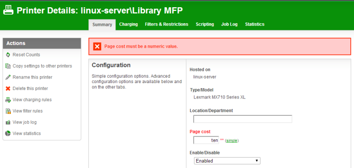Click the red X Delete printer icon
Image resolution: width=354 pixels, height=168 pixels.
(x=8, y=89)
